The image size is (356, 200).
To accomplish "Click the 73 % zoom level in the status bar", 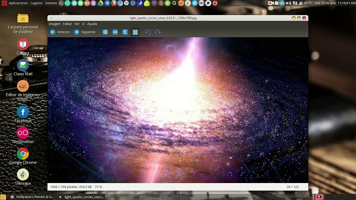I will pos(98,187).
